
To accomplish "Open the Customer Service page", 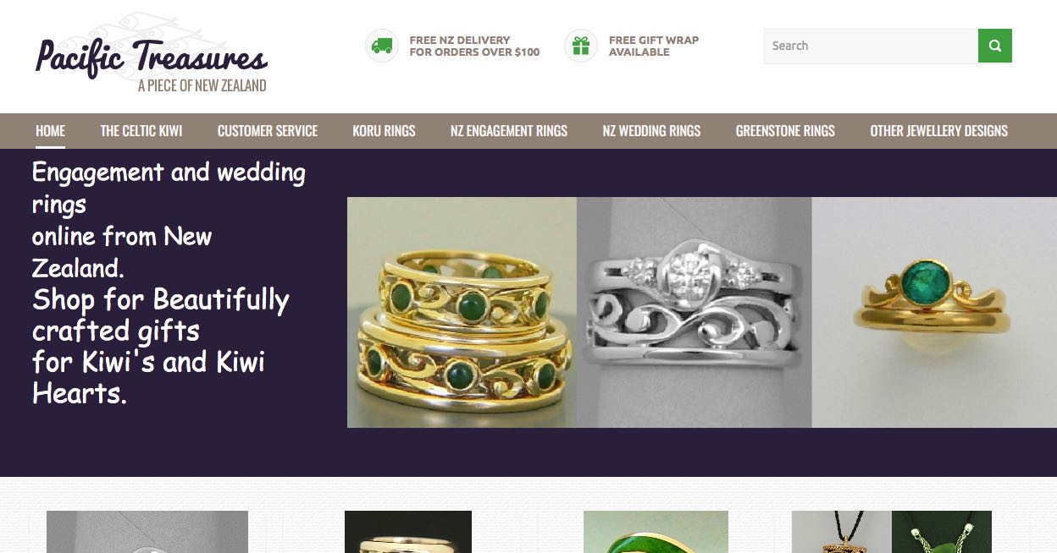I will [268, 131].
